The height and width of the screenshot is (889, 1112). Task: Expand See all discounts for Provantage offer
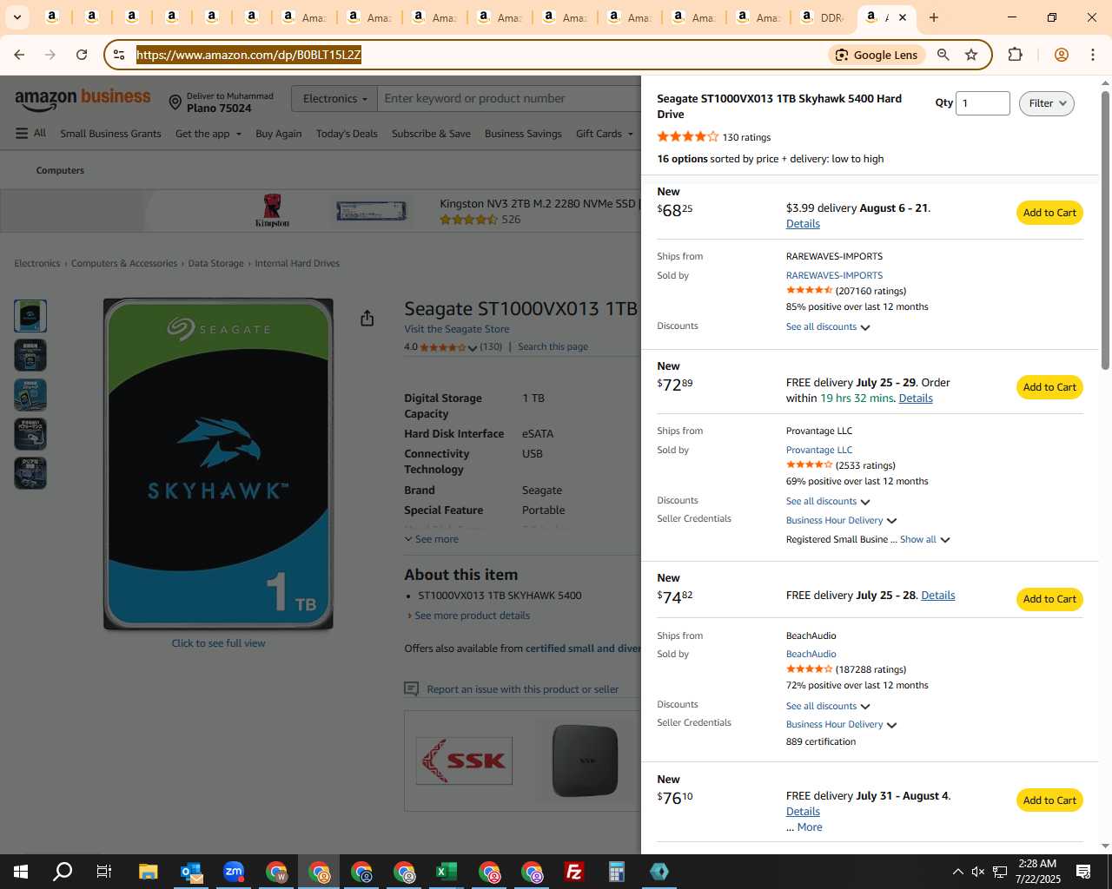[x=828, y=501]
